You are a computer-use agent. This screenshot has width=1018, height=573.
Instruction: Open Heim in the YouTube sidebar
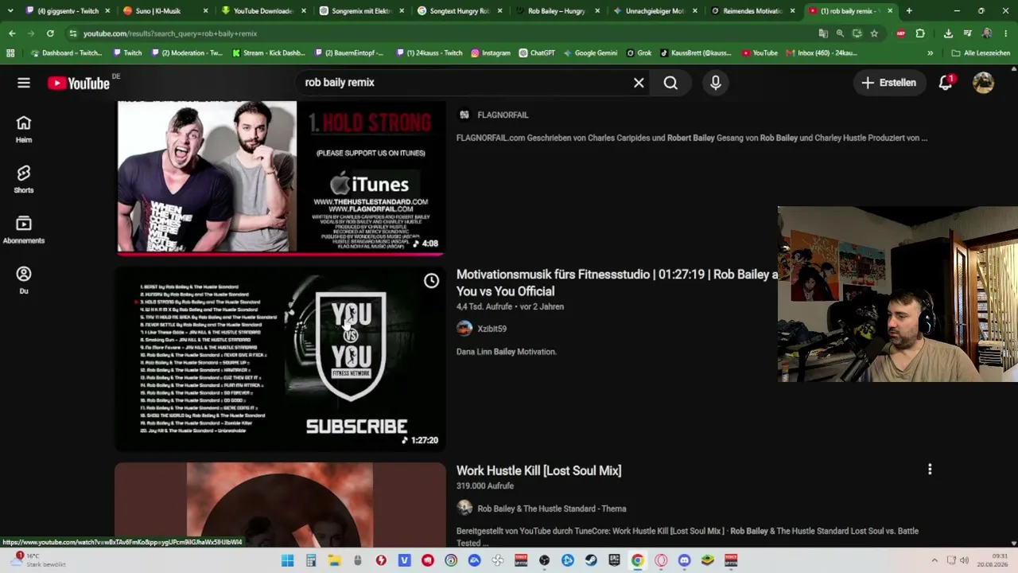[24, 130]
